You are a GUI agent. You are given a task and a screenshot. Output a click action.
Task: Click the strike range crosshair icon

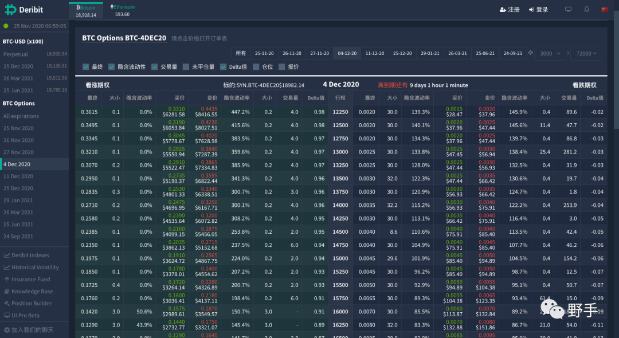(530, 53)
